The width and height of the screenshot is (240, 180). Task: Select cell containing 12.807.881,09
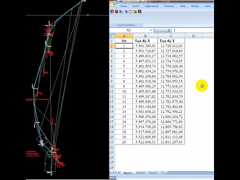click(x=171, y=132)
